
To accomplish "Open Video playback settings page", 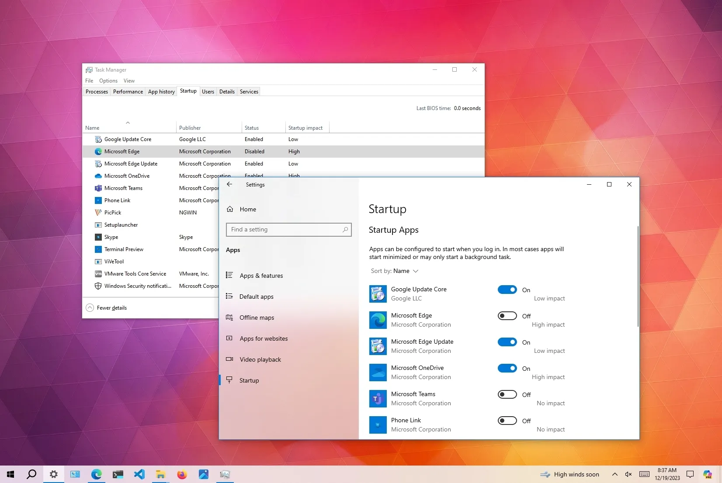I will coord(288,359).
